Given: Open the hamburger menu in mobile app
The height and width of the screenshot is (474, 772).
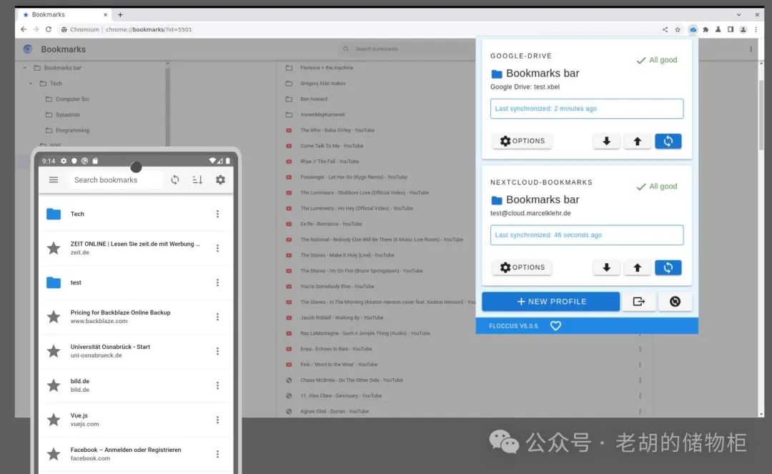Looking at the screenshot, I should 54,180.
